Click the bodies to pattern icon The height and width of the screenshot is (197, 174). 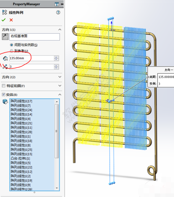coord(5,101)
